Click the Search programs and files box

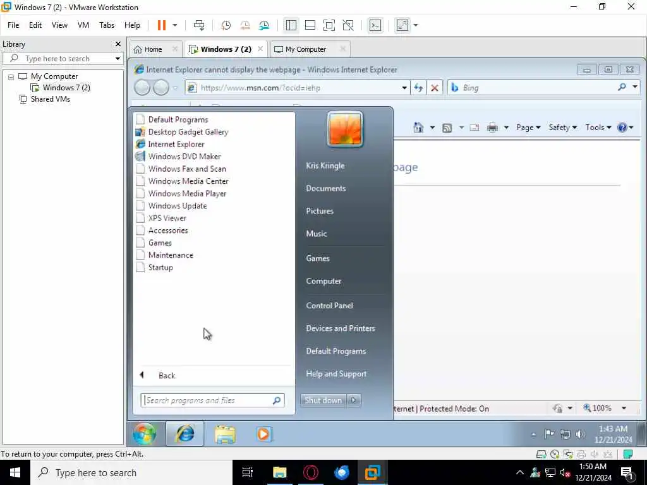212,400
